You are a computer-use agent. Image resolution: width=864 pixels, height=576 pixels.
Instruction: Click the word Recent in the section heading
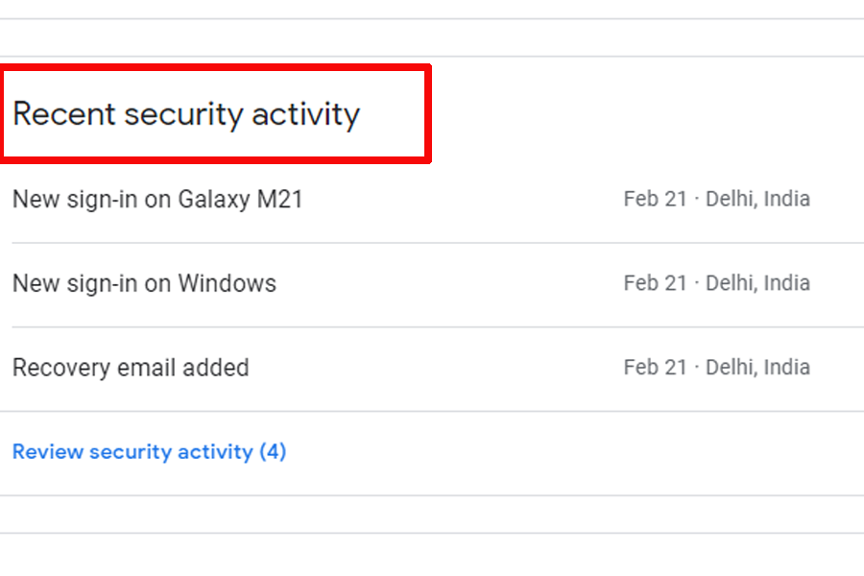coord(63,114)
